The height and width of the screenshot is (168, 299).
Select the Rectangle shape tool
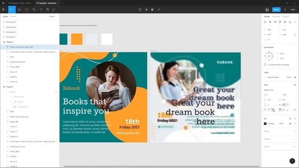tap(27, 9)
